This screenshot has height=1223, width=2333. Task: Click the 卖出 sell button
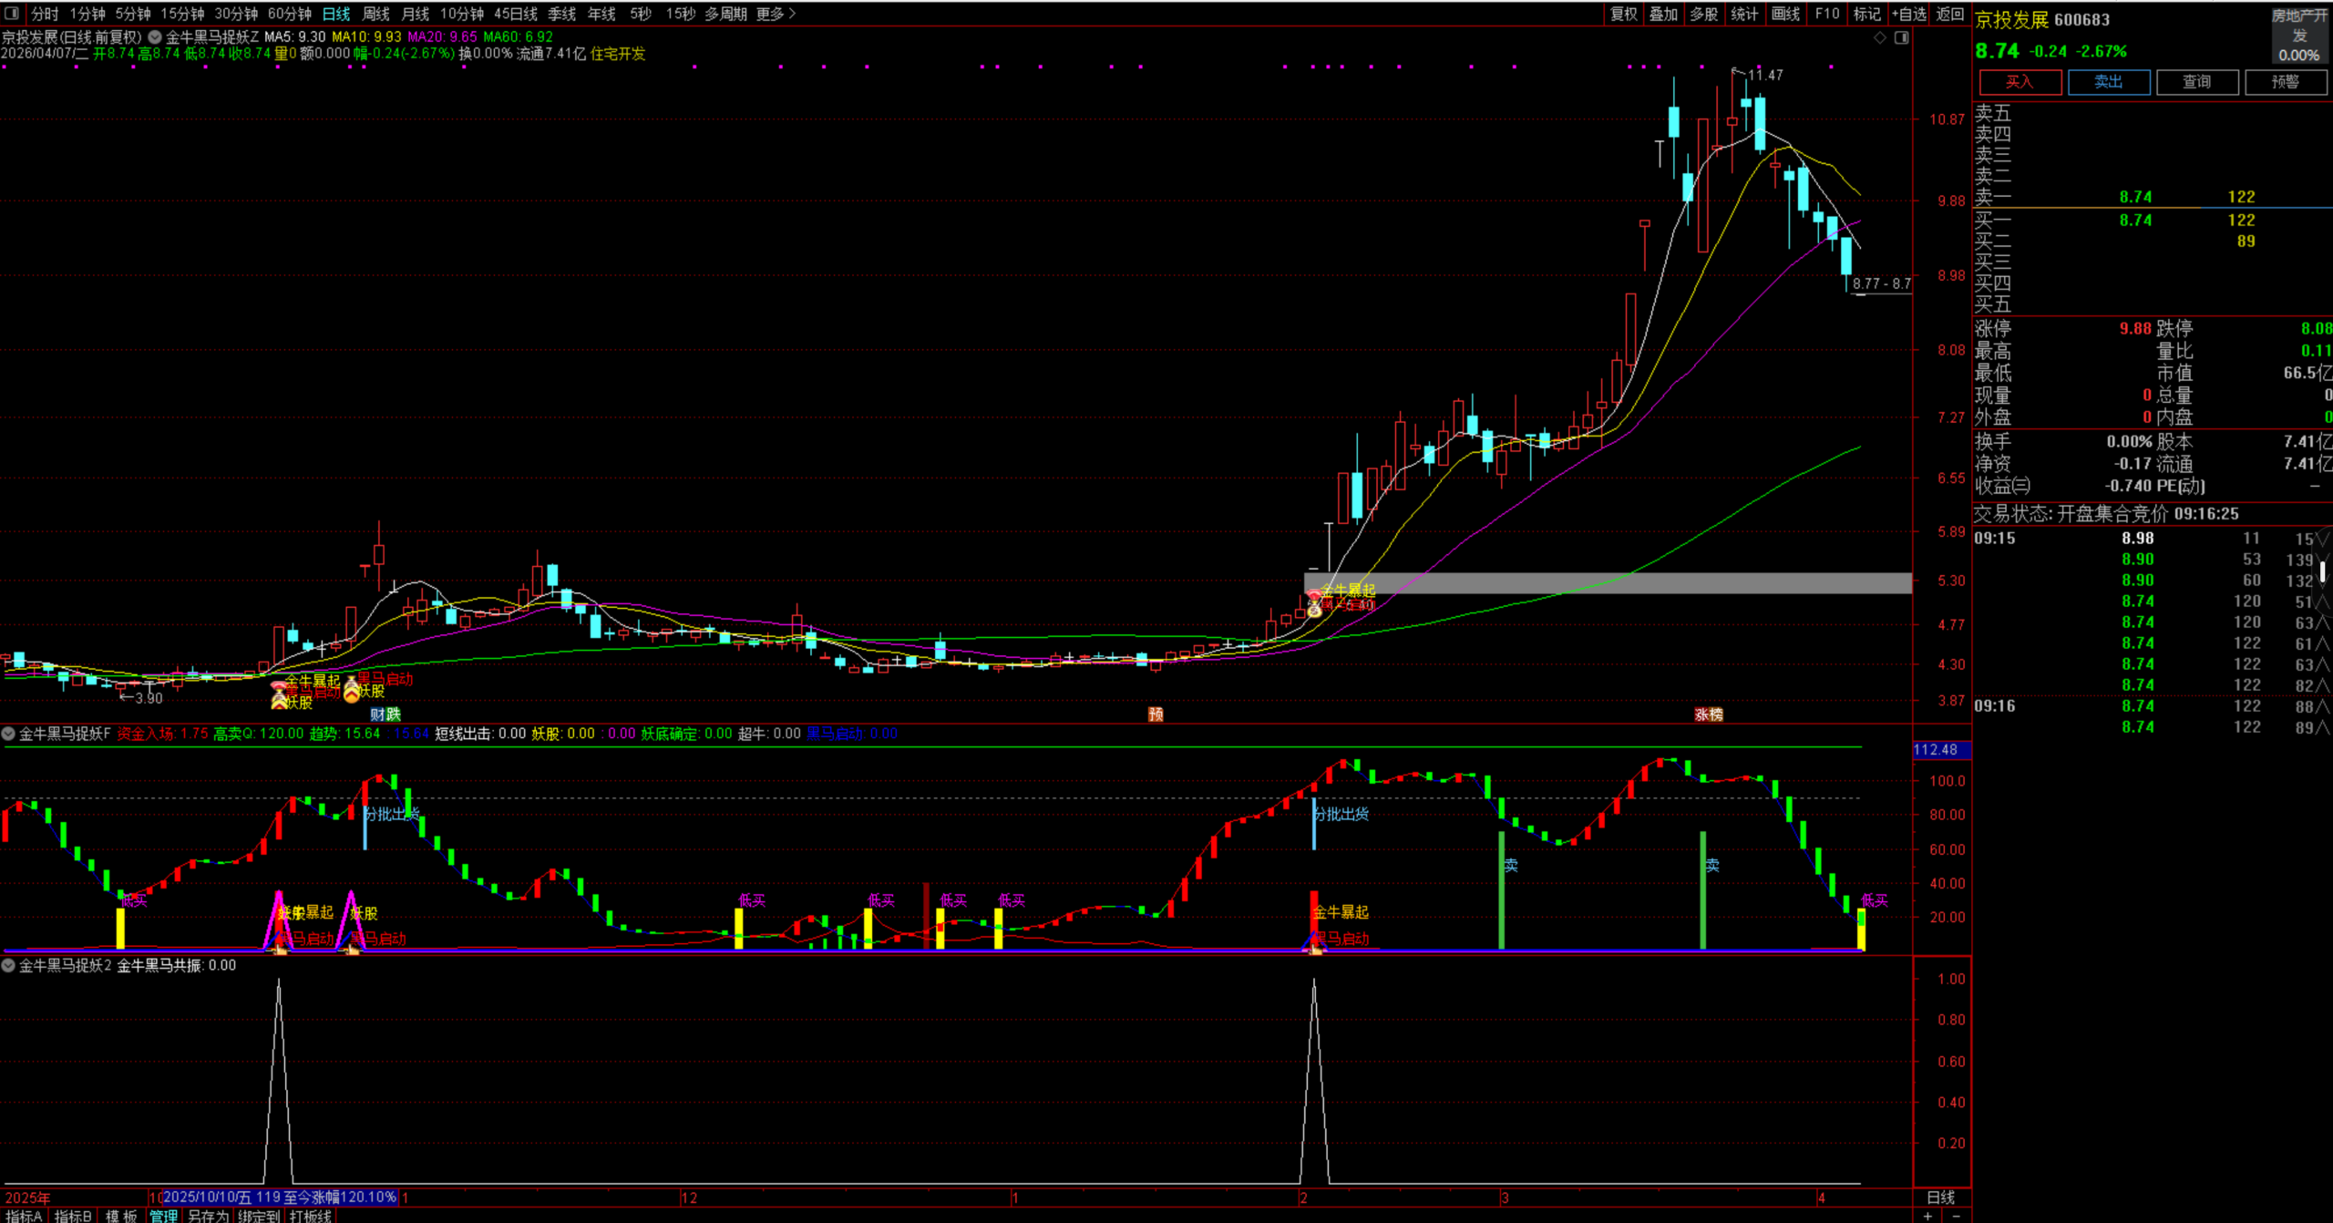[2108, 82]
